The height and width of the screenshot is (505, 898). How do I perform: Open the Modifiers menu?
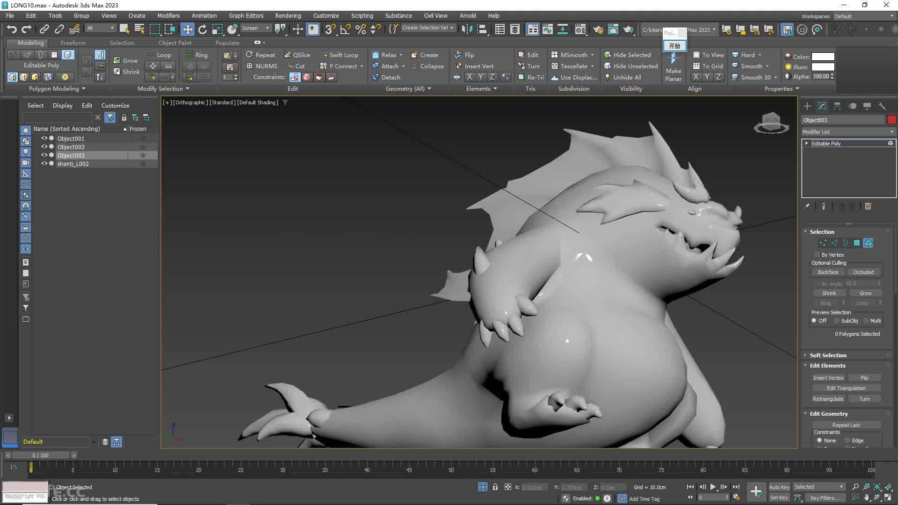click(168, 15)
